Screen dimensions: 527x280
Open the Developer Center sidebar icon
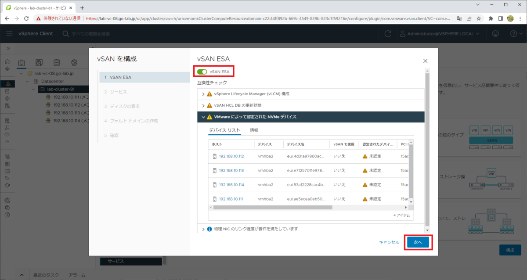point(7,141)
